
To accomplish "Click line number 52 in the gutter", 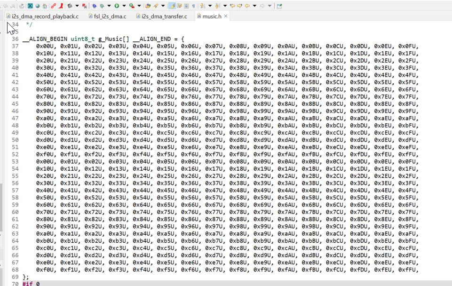I will [15, 154].
